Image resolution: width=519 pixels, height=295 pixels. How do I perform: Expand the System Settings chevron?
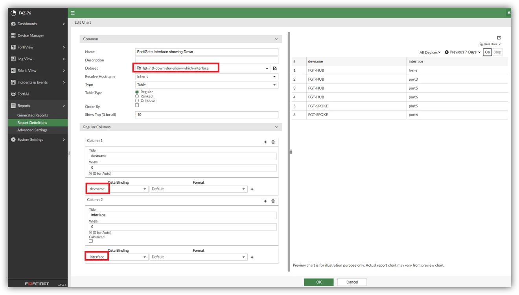64,140
